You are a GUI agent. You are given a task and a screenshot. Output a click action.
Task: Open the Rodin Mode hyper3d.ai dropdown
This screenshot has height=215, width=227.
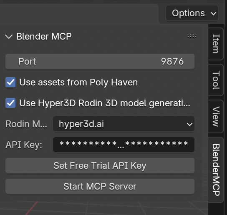(x=124, y=124)
